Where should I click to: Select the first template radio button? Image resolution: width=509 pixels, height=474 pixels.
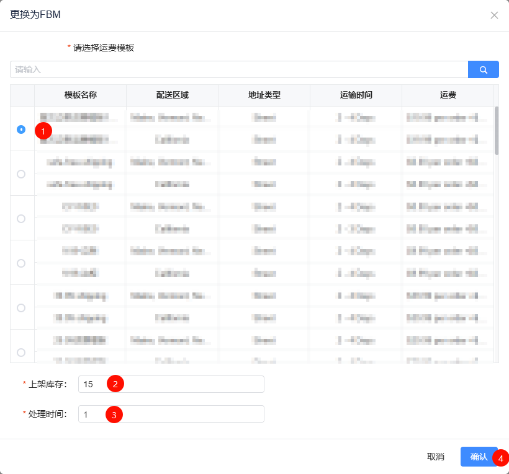coord(22,129)
